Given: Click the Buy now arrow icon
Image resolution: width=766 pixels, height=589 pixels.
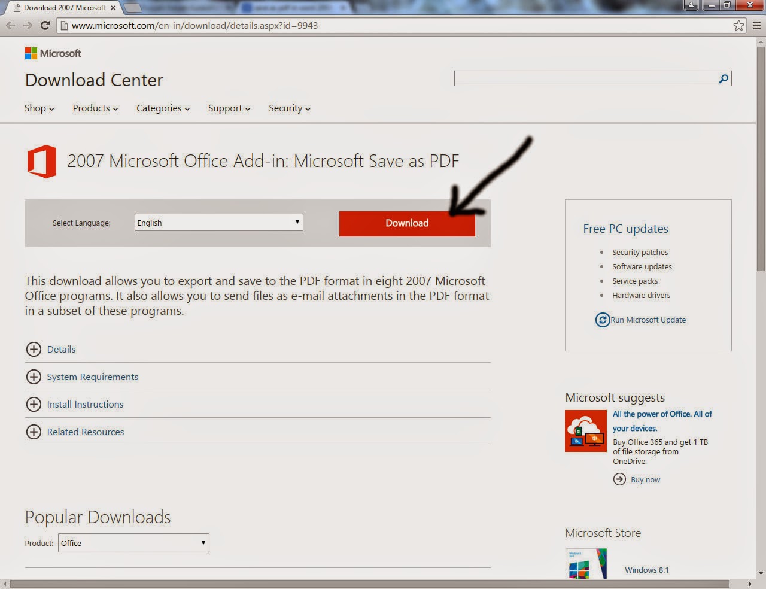Looking at the screenshot, I should click(619, 479).
